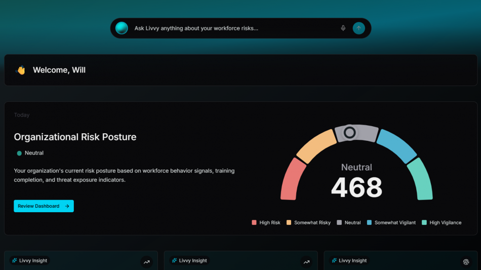
Task: Click the waving hand emoji icon
Action: (21, 70)
